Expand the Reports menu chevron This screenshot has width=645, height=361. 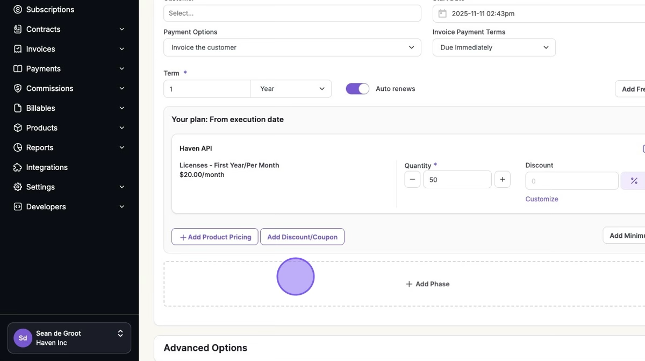[121, 147]
